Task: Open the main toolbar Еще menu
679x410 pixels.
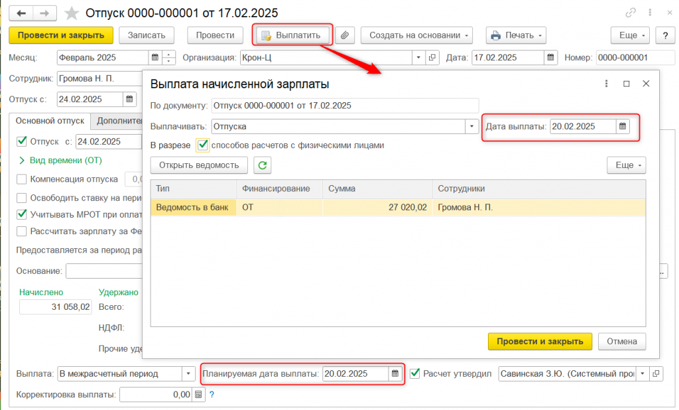Action: coord(630,35)
